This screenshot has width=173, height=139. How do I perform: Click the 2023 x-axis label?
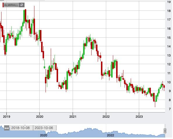[139, 117]
